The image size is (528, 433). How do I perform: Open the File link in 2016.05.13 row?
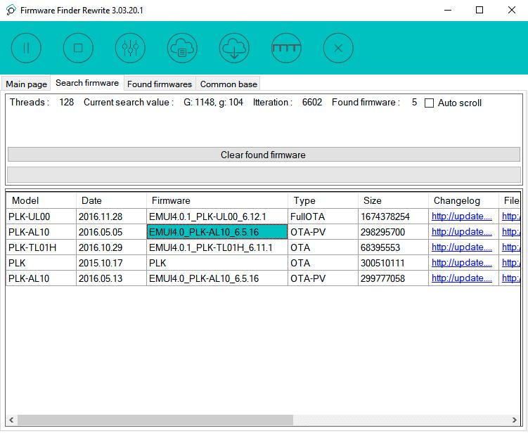511,278
